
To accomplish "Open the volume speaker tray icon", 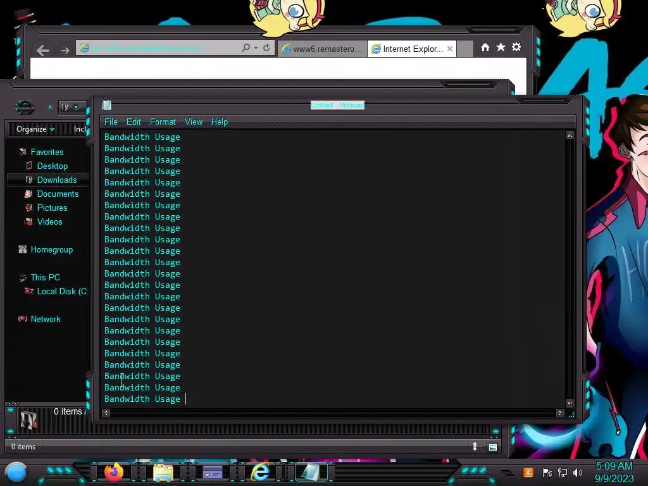I will pos(578,472).
